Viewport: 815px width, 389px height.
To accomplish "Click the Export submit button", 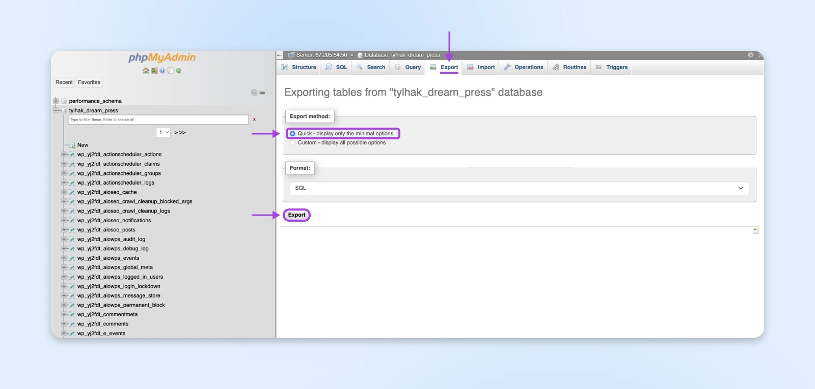I will [297, 215].
